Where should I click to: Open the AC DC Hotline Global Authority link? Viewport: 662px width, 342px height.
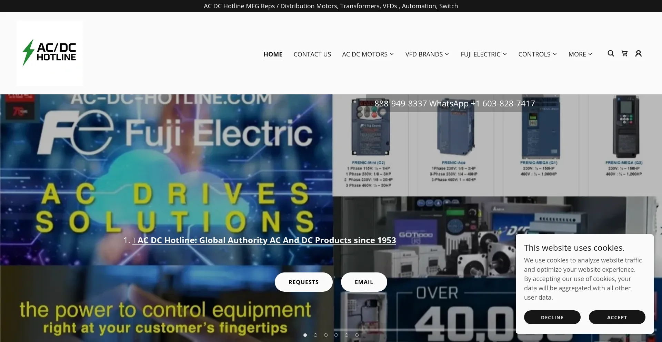pyautogui.click(x=264, y=240)
